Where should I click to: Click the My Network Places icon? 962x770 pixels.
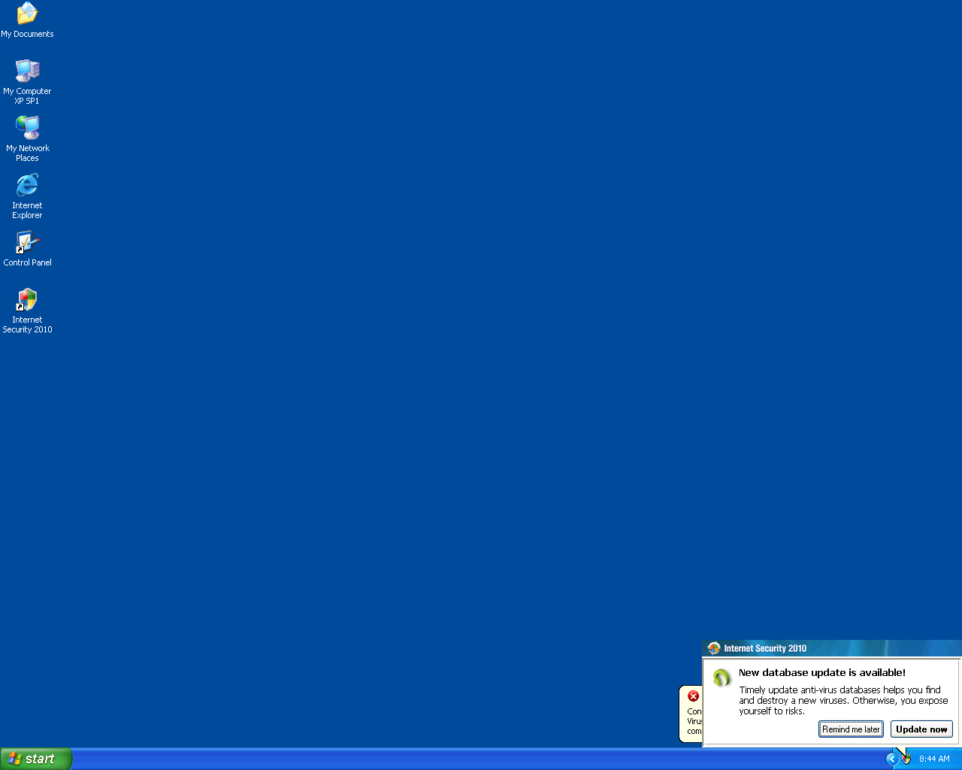[x=27, y=129]
